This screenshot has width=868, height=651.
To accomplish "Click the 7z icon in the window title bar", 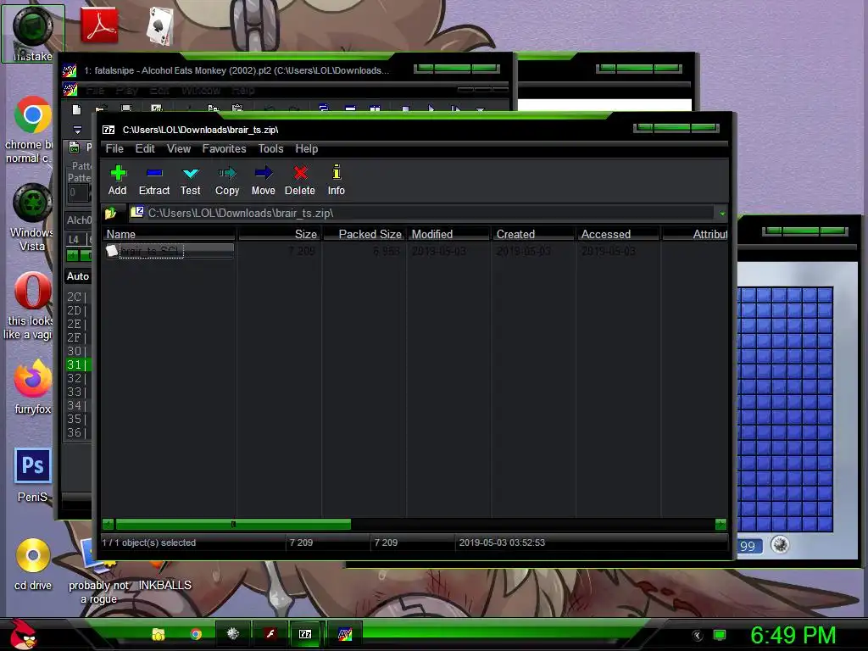I will coord(108,130).
